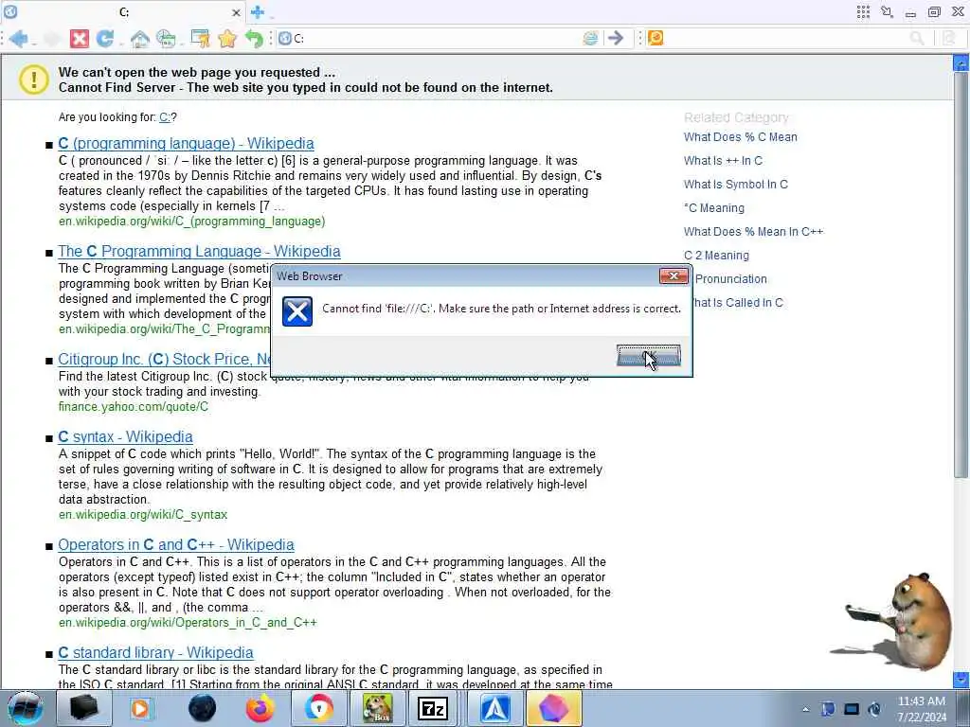970x727 pixels.
Task: Open the blue 'A' arrow taskbar icon
Action: [x=494, y=708]
